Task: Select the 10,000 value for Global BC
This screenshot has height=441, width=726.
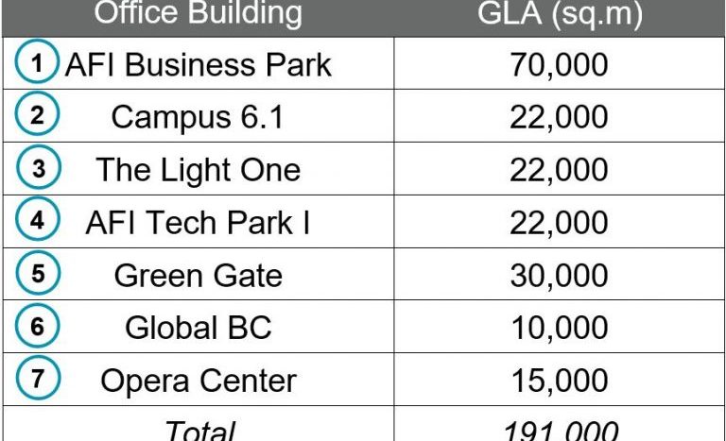Action: pyautogui.click(x=560, y=328)
